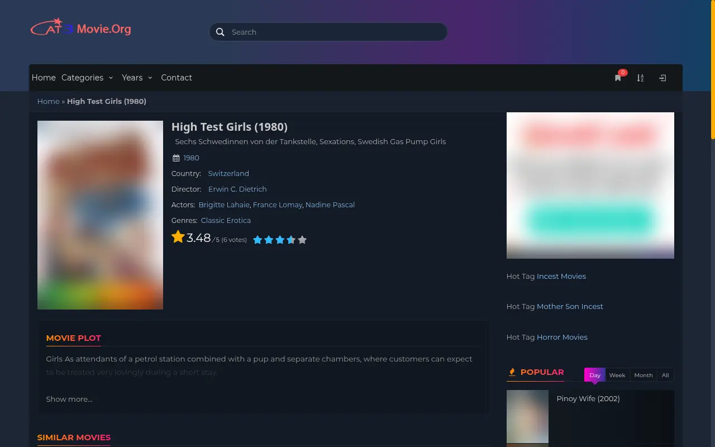
Task: Open actor Brigitte Lahaie link
Action: coord(225,205)
